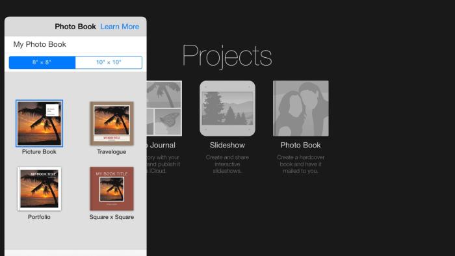Click the Journal project title

tap(161, 146)
